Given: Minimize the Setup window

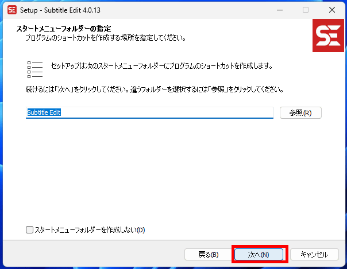Looking at the screenshot, I should 280,10.
